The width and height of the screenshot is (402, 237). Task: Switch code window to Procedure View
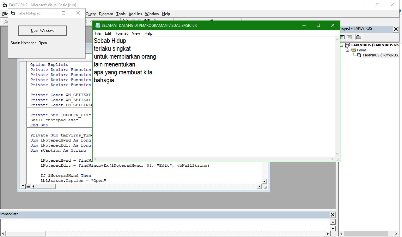22,186
